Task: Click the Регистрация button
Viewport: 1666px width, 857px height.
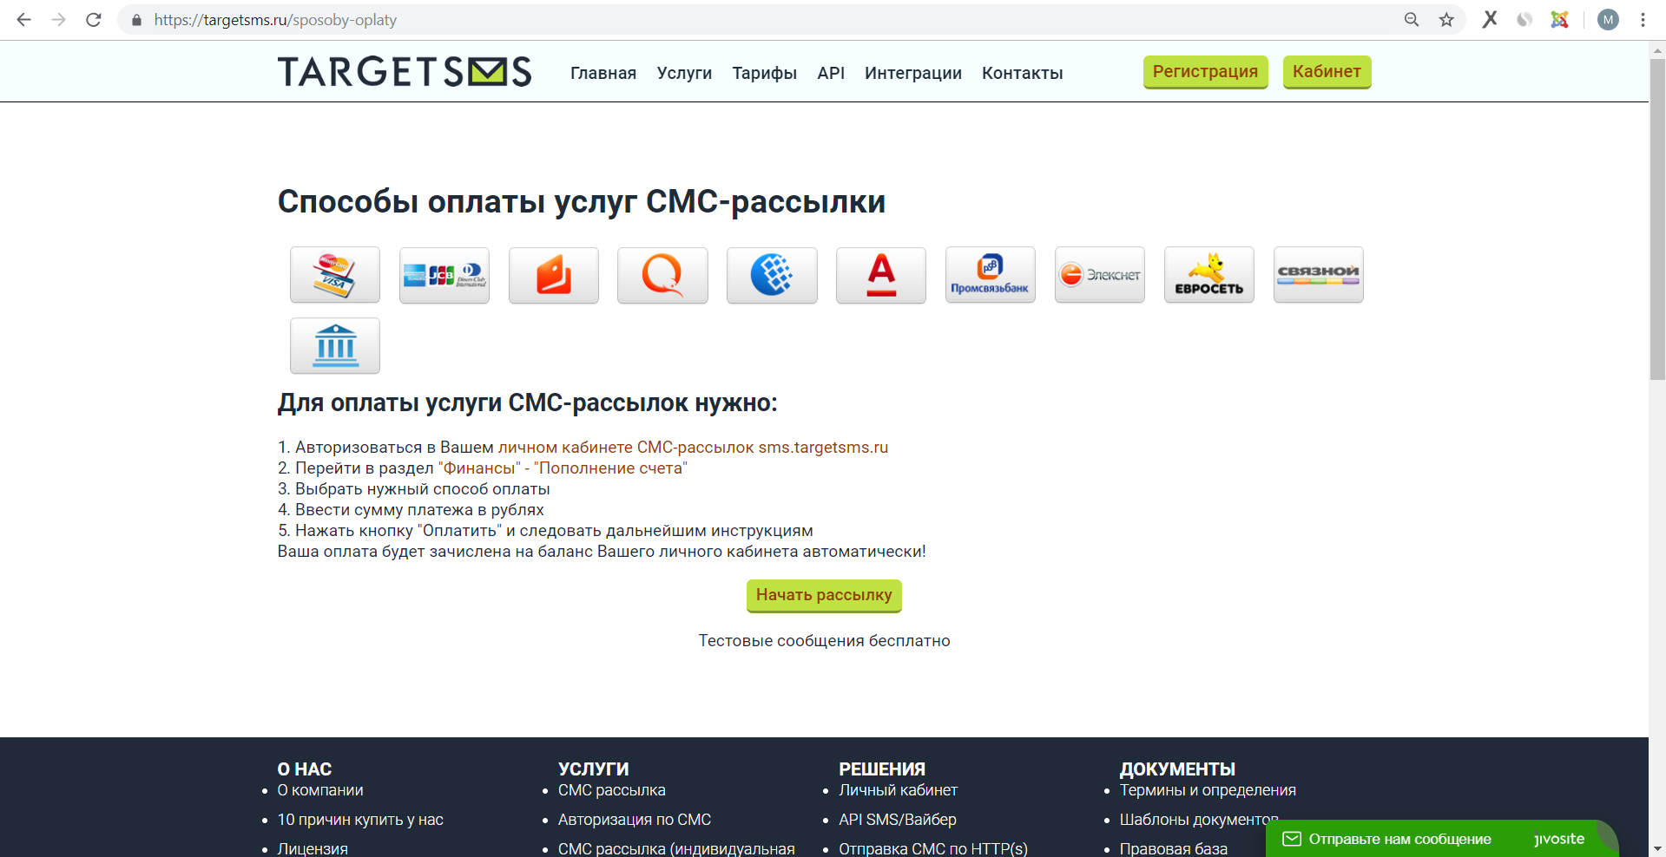Action: pyautogui.click(x=1206, y=72)
